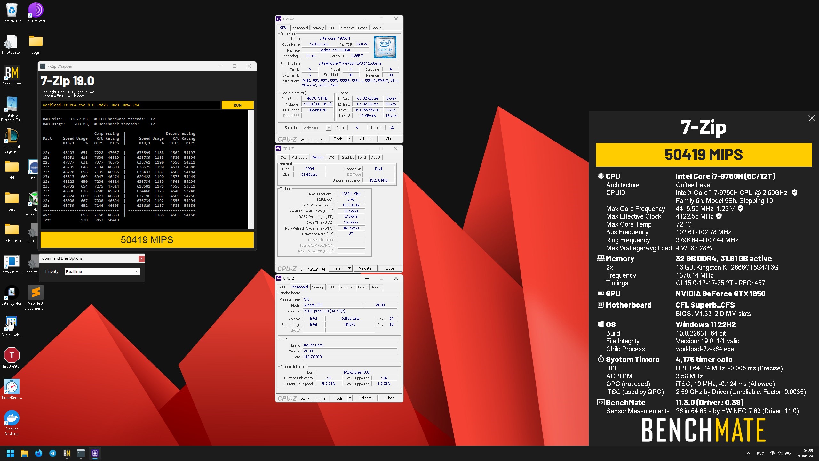Close the BenchMate result overlay
The height and width of the screenshot is (461, 819).
pyautogui.click(x=812, y=118)
